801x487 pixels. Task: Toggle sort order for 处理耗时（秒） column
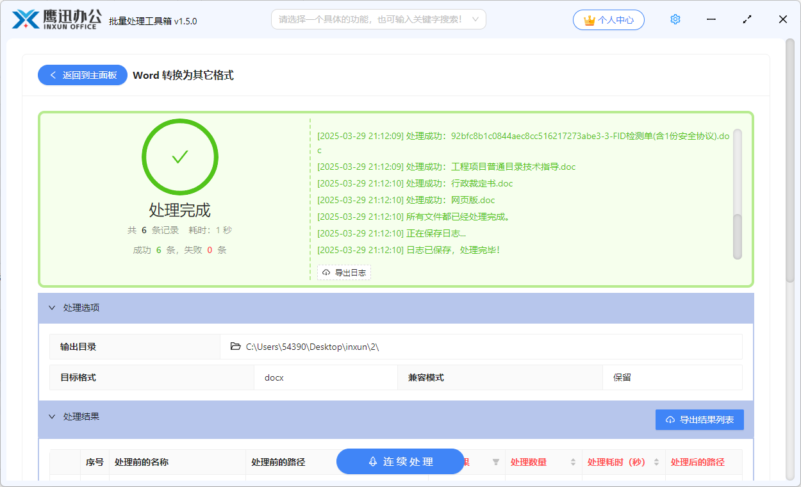point(655,461)
